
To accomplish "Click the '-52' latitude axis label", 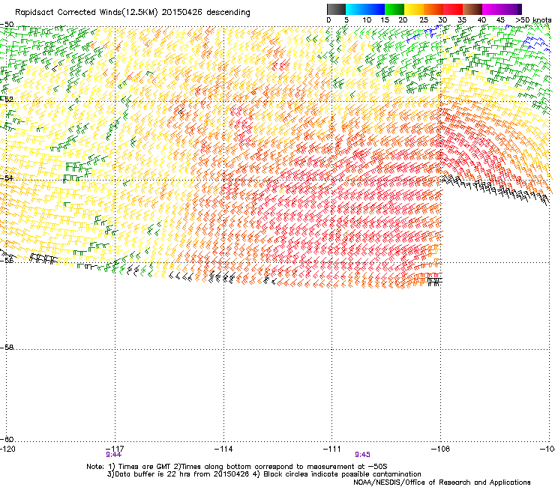I will 7,100.
